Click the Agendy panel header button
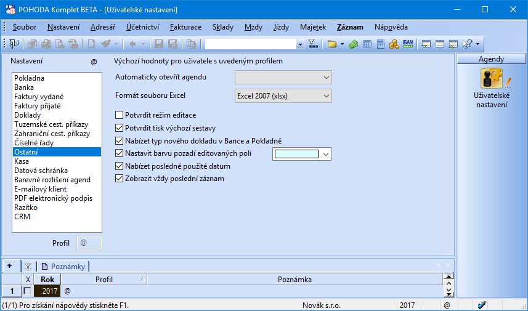 point(491,59)
